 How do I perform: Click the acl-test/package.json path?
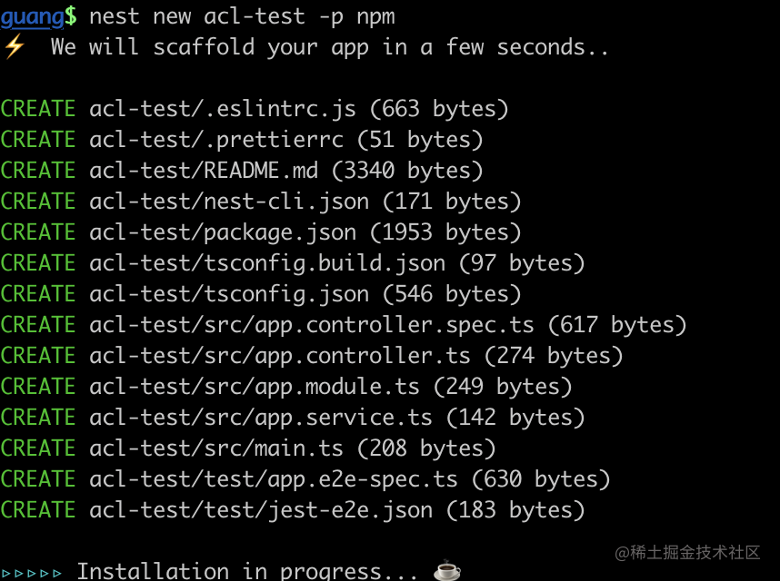pos(223,232)
